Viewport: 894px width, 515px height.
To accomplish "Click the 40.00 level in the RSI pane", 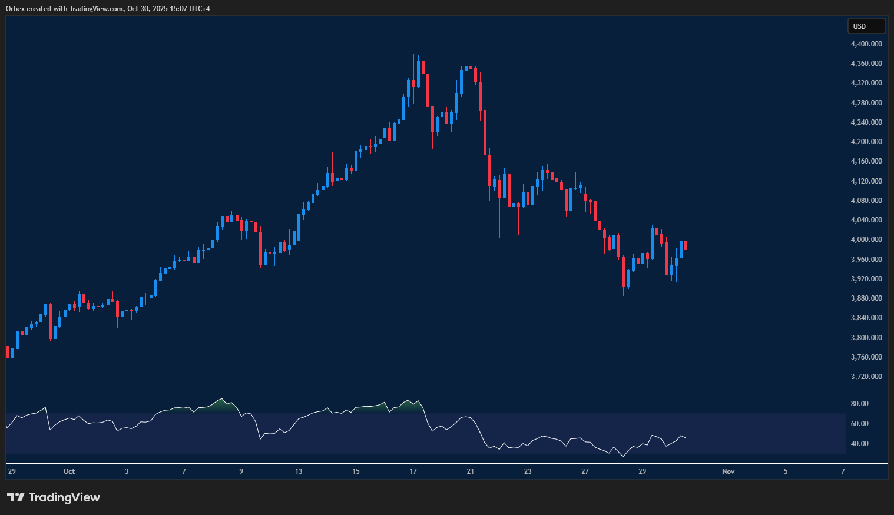I will [x=860, y=443].
